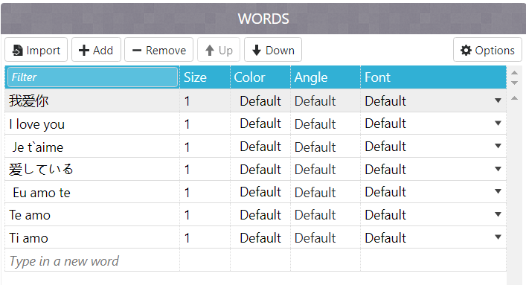Move word down with Down button
Viewport: 526px width, 285px height.
[x=273, y=50]
